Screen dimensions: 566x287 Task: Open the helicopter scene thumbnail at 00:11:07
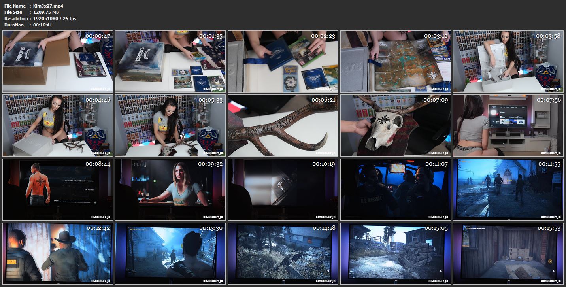[x=396, y=189]
